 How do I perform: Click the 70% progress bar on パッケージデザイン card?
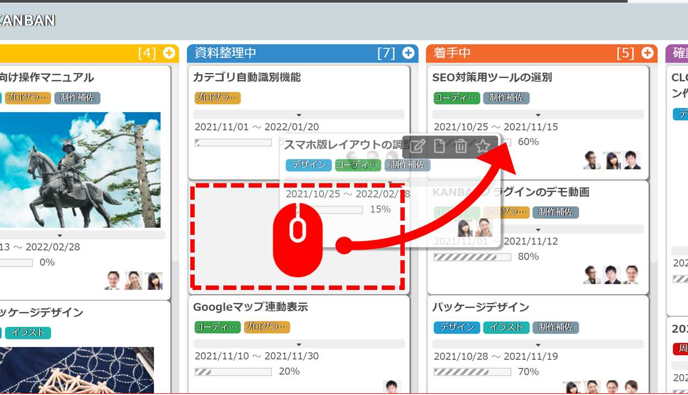click(x=472, y=372)
